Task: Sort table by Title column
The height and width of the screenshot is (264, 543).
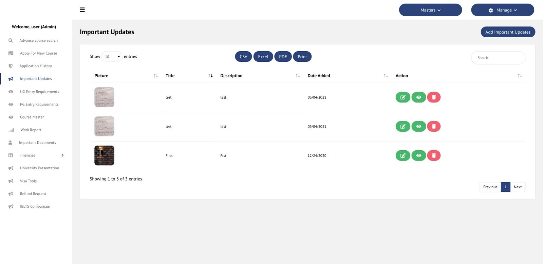Action: pos(188,76)
